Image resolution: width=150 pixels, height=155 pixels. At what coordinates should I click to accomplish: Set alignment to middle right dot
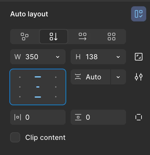point(56,87)
